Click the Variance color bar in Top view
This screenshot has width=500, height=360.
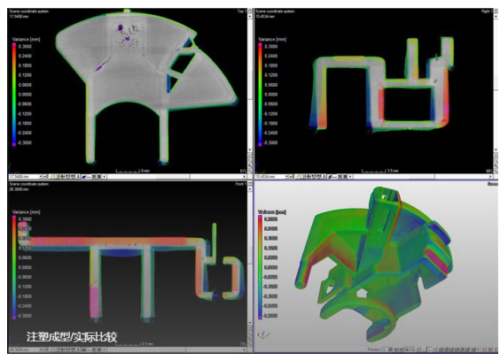[14, 95]
